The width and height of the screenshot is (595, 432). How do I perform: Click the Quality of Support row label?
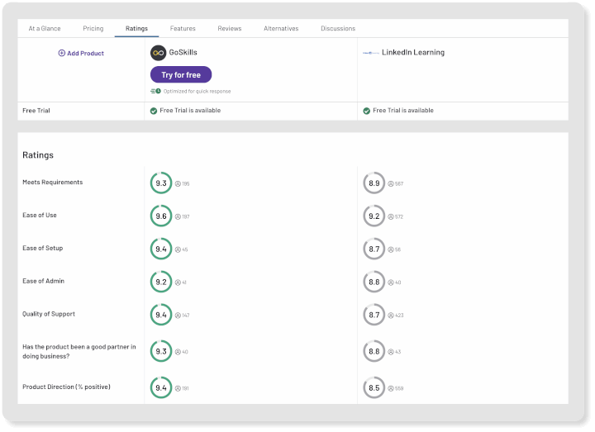pos(49,314)
